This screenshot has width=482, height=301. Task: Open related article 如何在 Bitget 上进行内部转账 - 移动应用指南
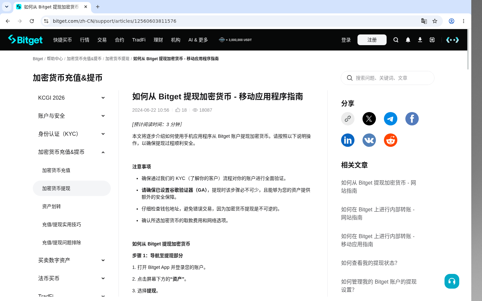tap(378, 240)
